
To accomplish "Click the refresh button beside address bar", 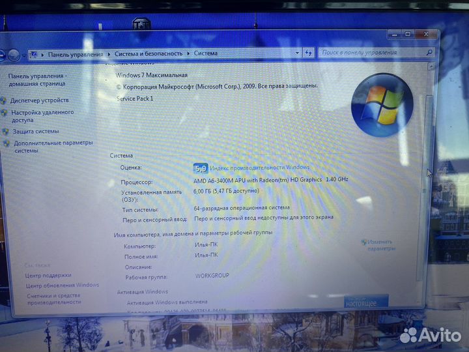I will (308, 53).
